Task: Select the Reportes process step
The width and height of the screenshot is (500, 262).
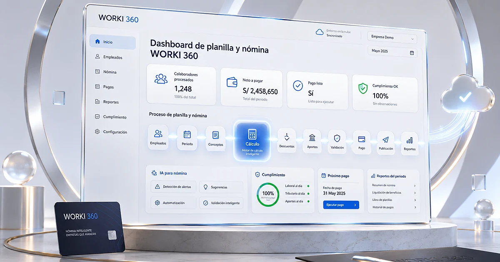Action: tap(410, 143)
